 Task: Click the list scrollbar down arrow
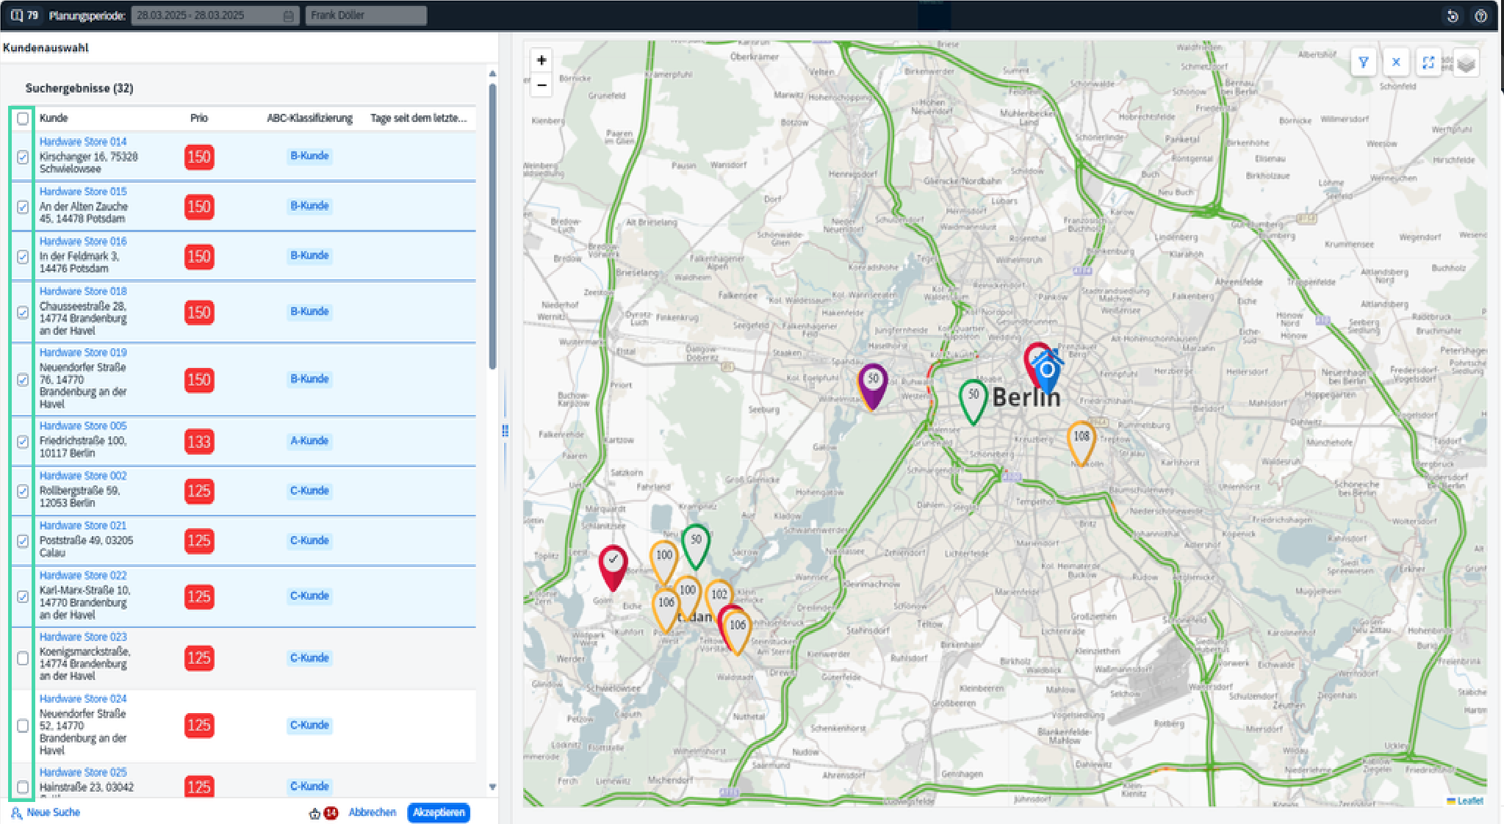click(492, 787)
